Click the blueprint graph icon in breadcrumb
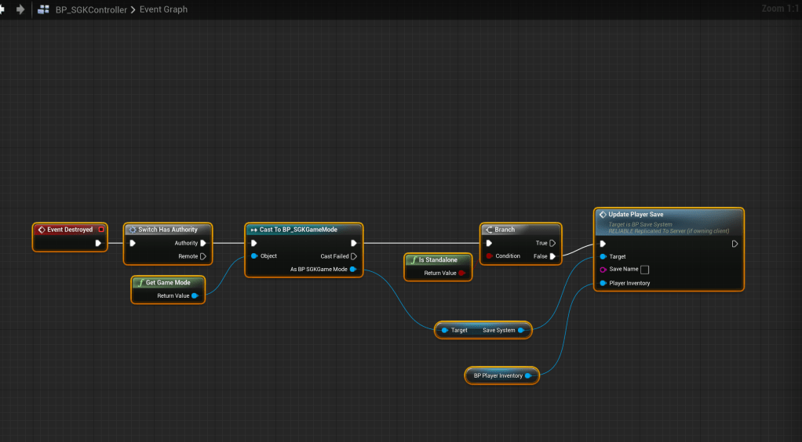802x442 pixels. (44, 9)
